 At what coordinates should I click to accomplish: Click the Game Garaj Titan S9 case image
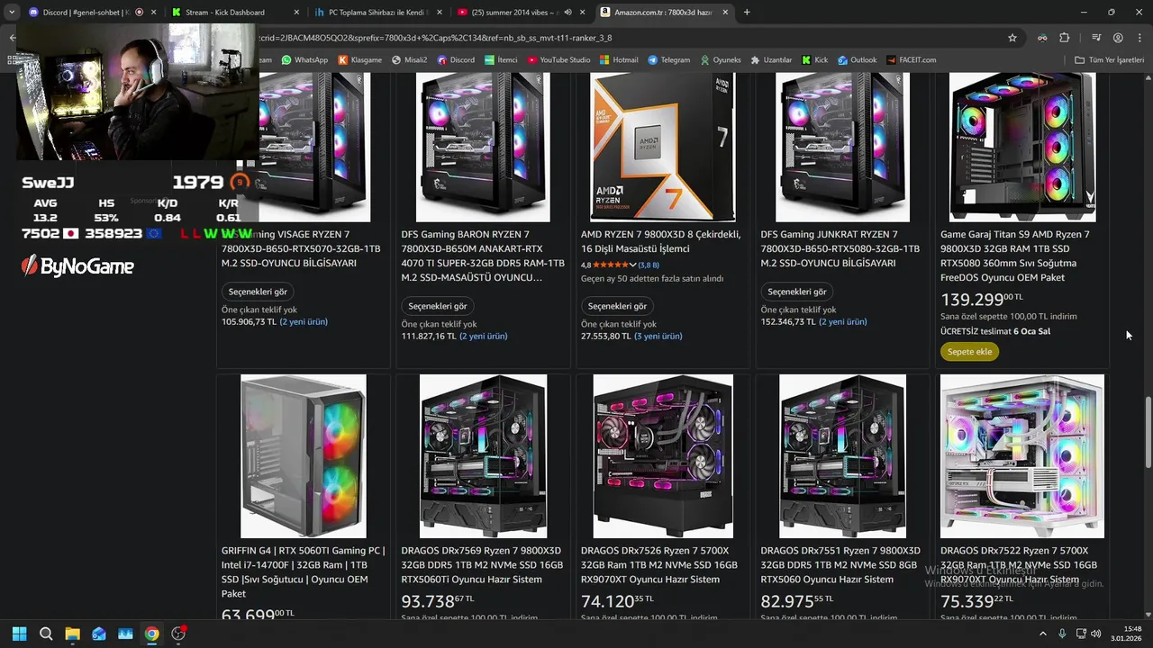1022,147
